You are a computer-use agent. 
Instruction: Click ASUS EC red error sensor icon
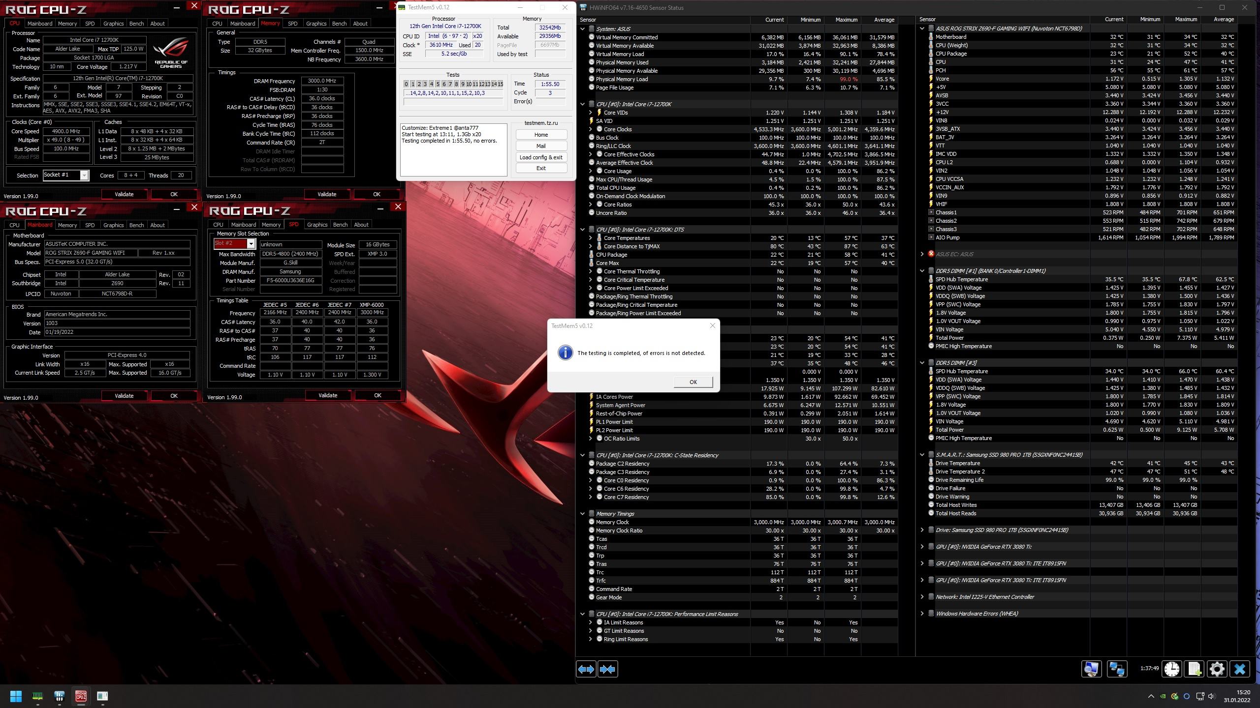click(931, 254)
